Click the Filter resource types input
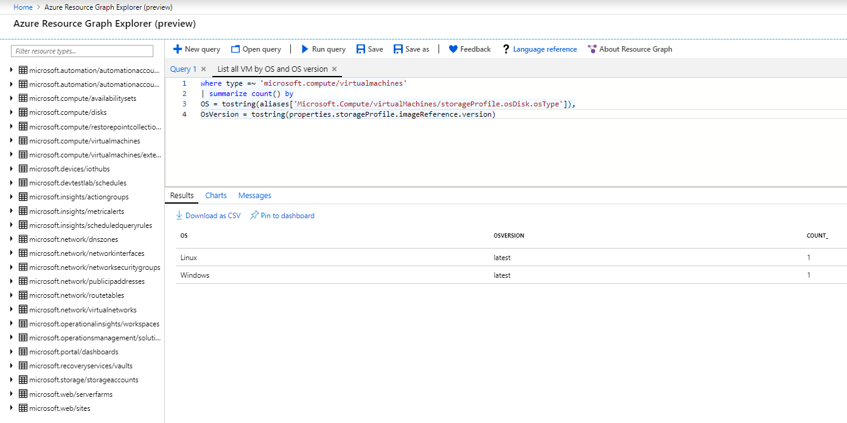The height and width of the screenshot is (423, 847). click(83, 51)
